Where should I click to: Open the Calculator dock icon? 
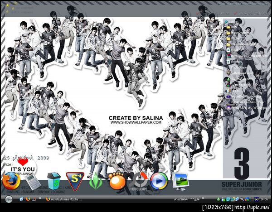point(33,182)
